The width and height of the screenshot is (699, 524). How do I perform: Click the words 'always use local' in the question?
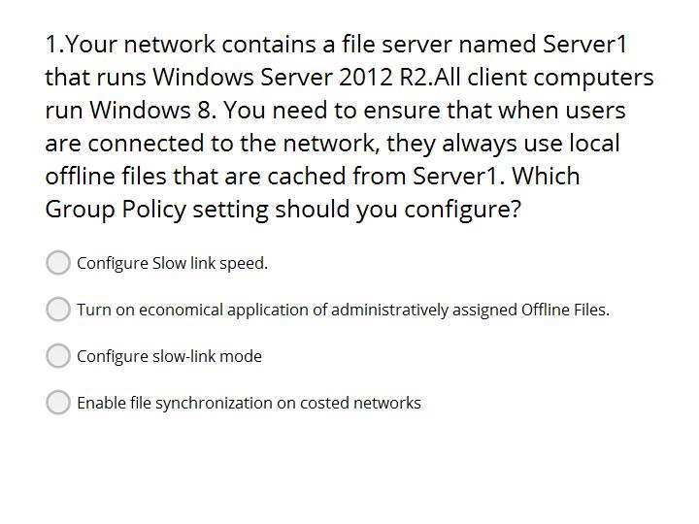click(x=530, y=145)
